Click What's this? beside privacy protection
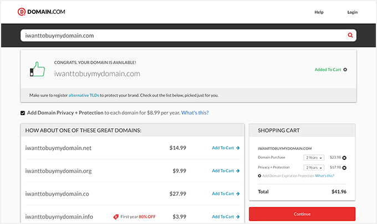The image size is (377, 224). tap(195, 113)
